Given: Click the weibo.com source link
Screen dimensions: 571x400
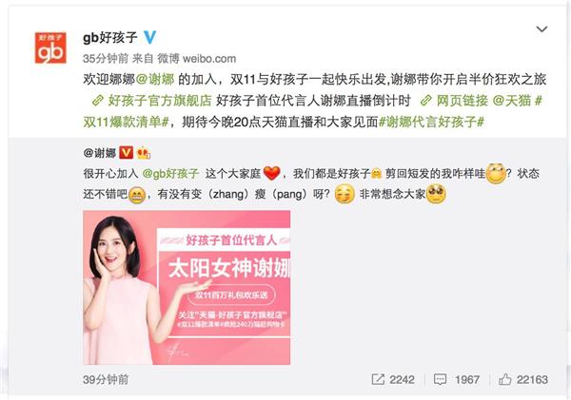Looking at the screenshot, I should point(209,59).
